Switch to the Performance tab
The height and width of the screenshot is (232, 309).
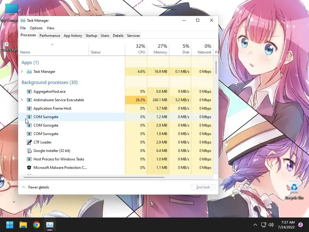coord(50,36)
